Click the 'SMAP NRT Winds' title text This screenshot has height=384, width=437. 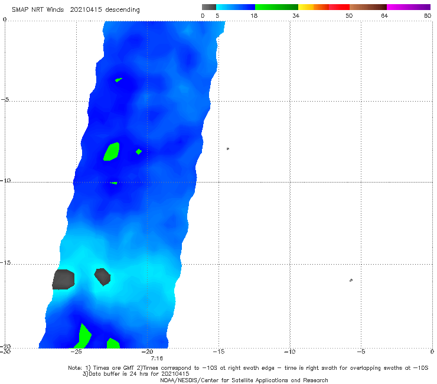(x=38, y=9)
